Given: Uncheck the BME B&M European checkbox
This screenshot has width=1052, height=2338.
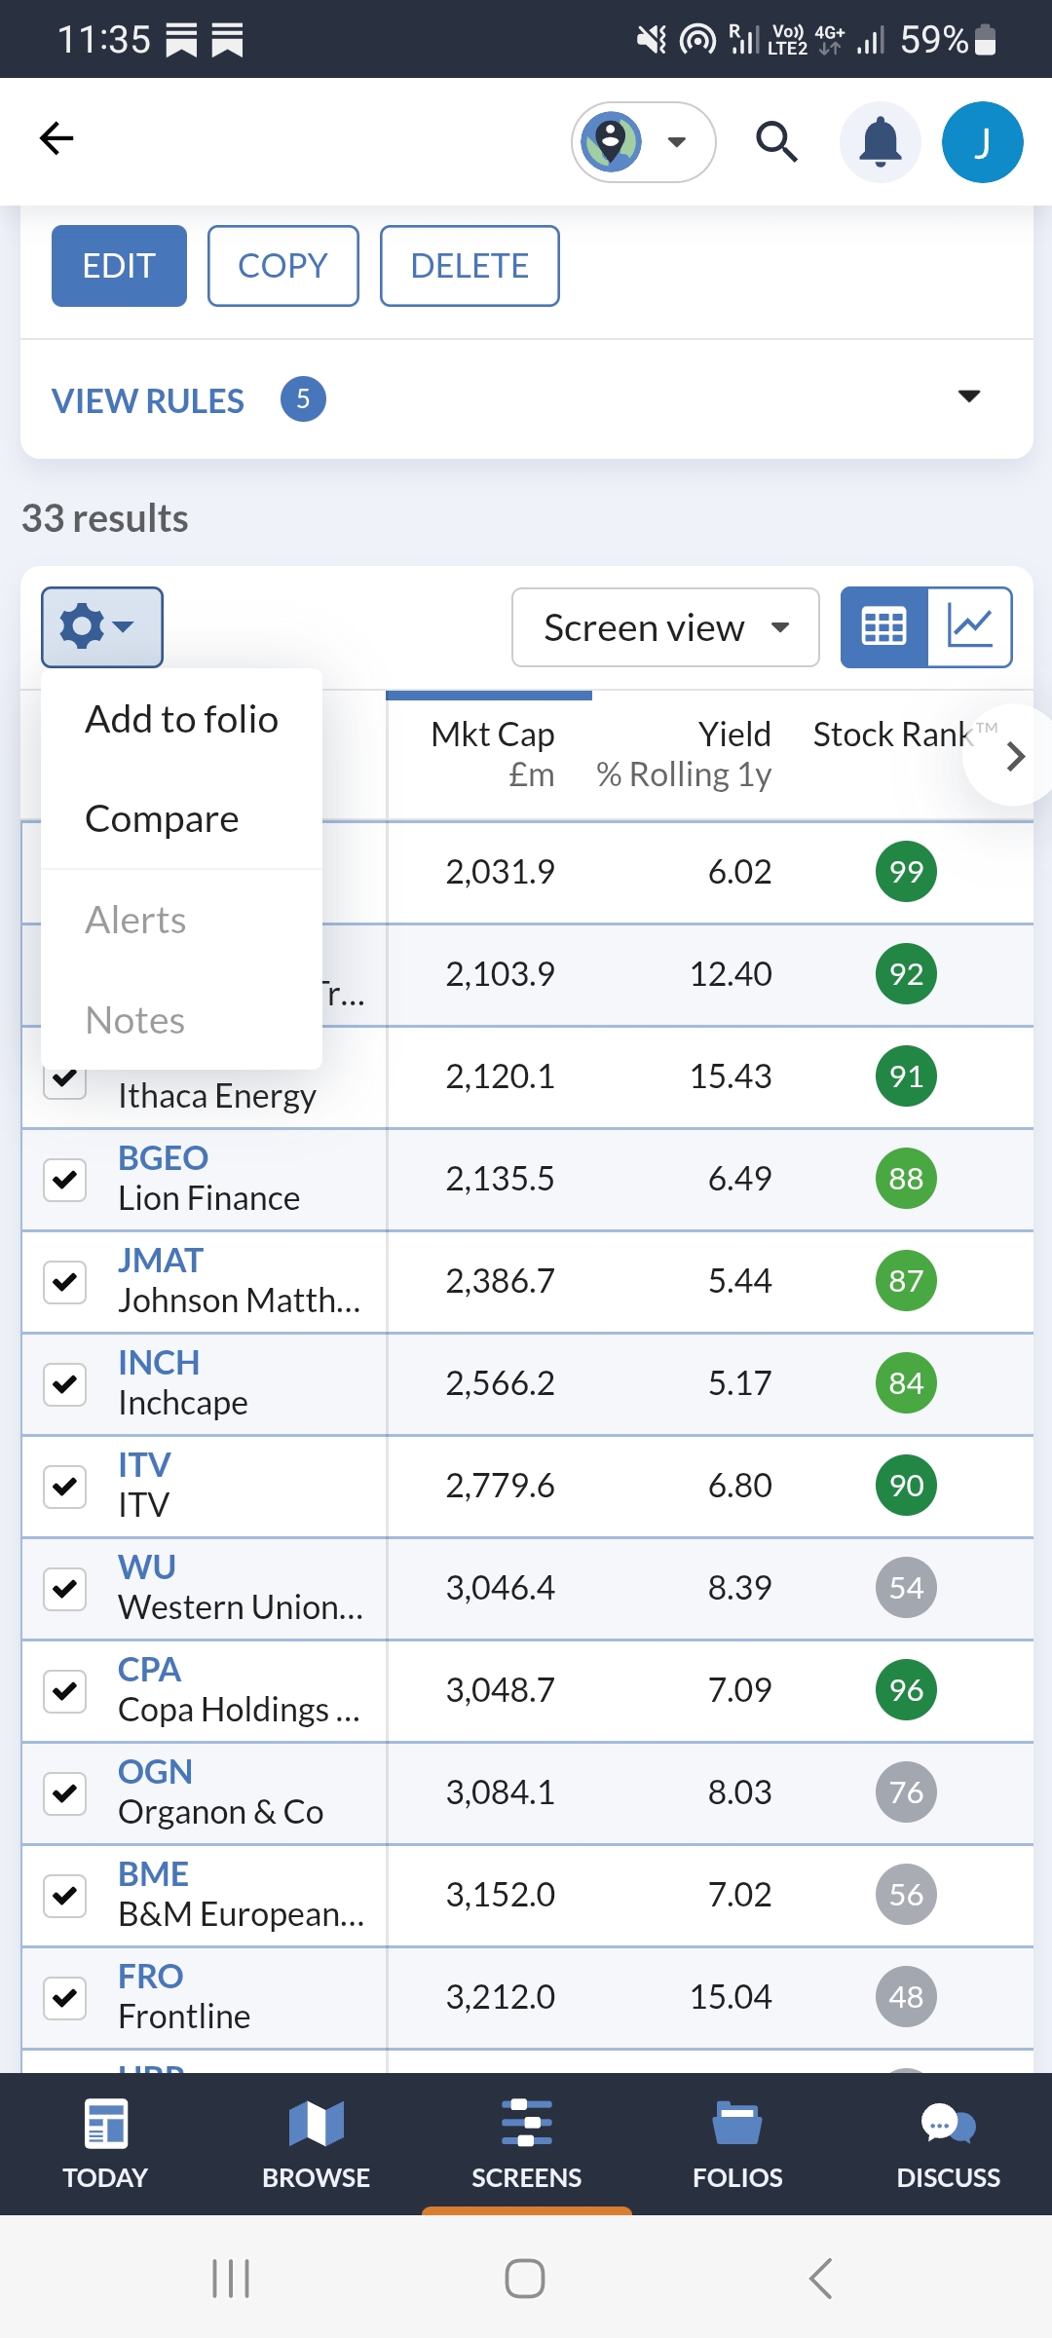Looking at the screenshot, I should (65, 1896).
